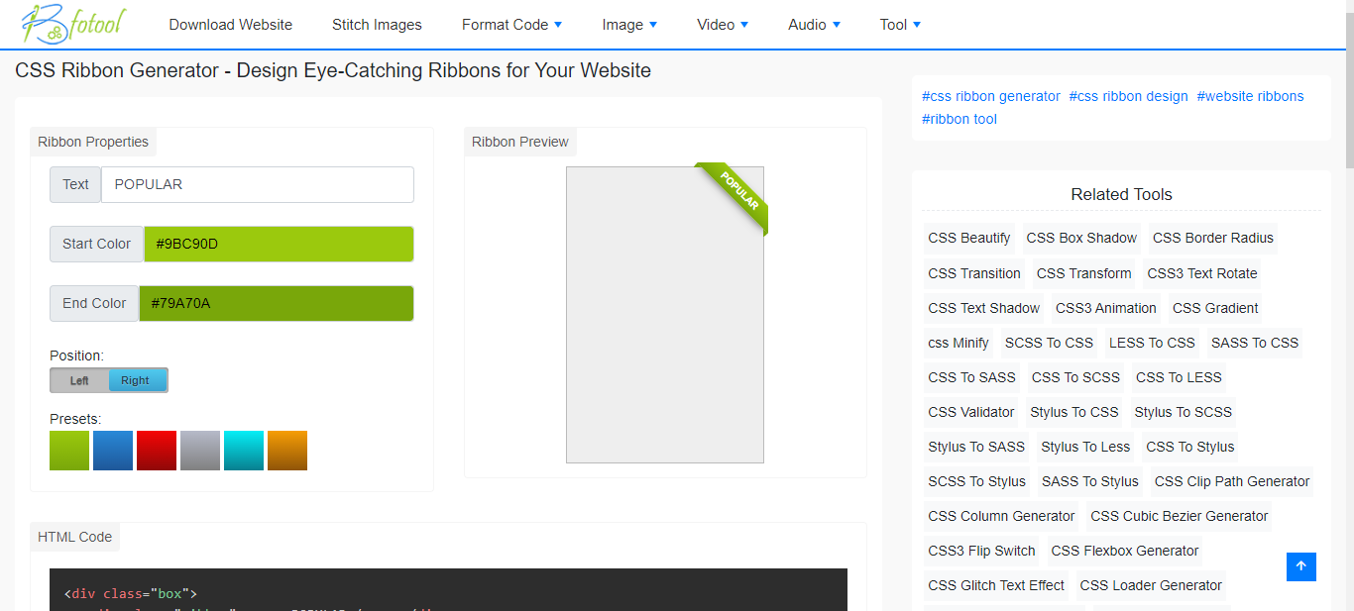The width and height of the screenshot is (1354, 611).
Task: Open the Image dropdown menu
Action: 627,24
